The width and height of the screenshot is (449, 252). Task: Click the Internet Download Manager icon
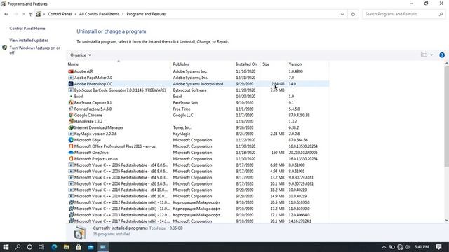pos(71,127)
